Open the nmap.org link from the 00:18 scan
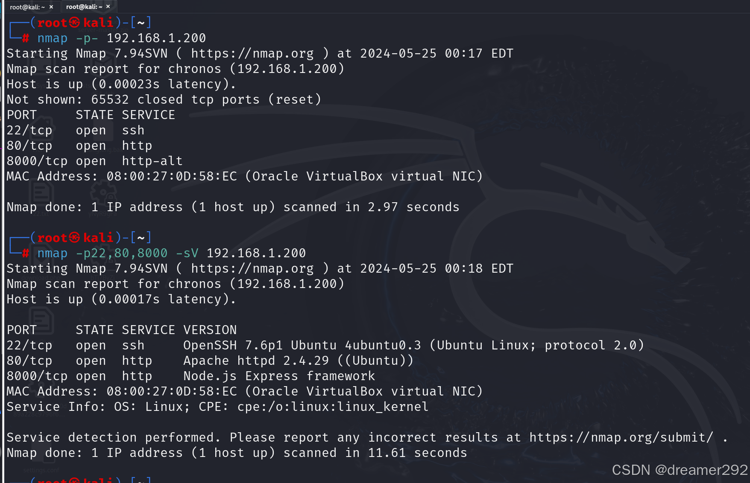This screenshot has height=483, width=750. (252, 269)
